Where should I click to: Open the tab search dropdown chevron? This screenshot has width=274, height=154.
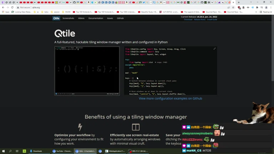(x=251, y=2)
